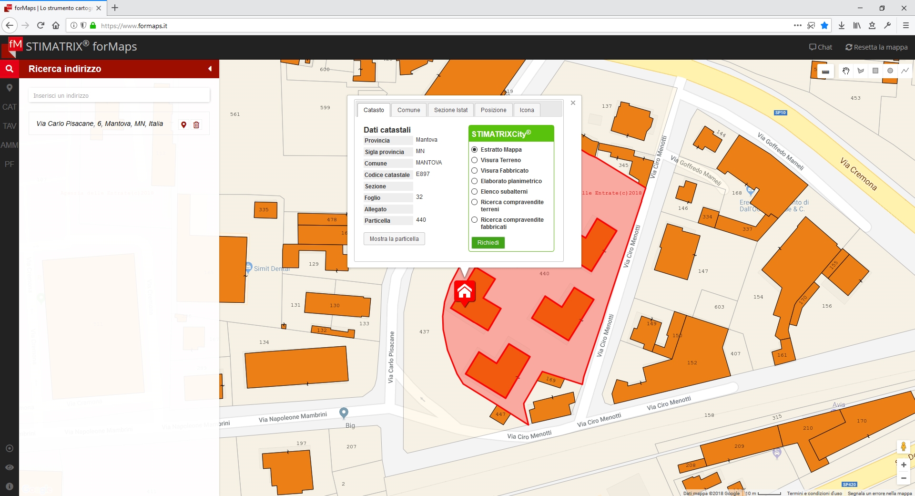Click the Simit Dental map pin
This screenshot has width=915, height=496.
point(248,267)
